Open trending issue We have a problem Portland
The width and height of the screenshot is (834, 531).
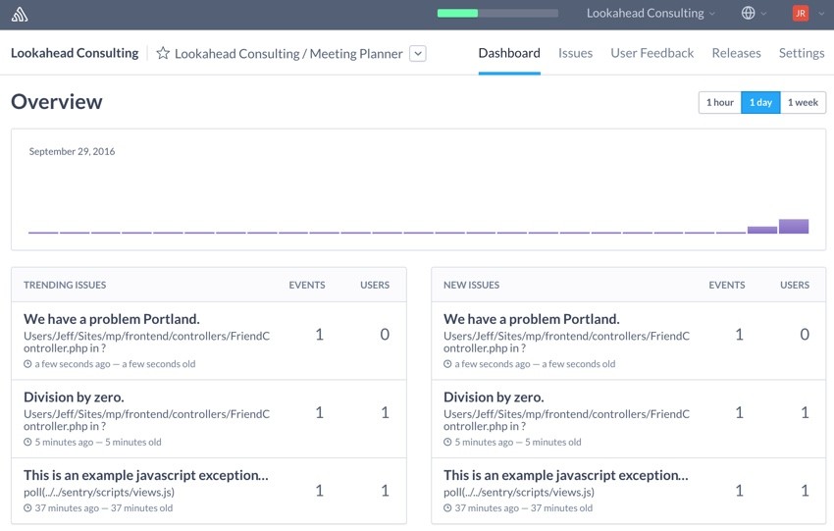point(112,319)
